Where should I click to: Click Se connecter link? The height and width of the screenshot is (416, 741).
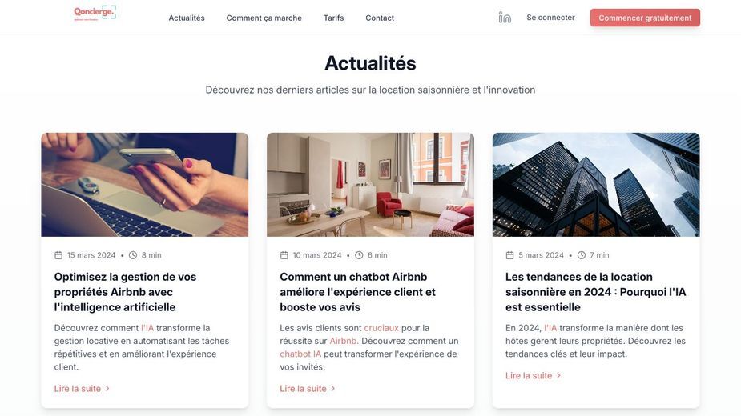550,18
